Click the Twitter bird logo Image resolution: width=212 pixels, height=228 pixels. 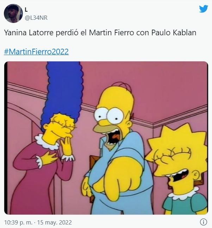click(204, 9)
